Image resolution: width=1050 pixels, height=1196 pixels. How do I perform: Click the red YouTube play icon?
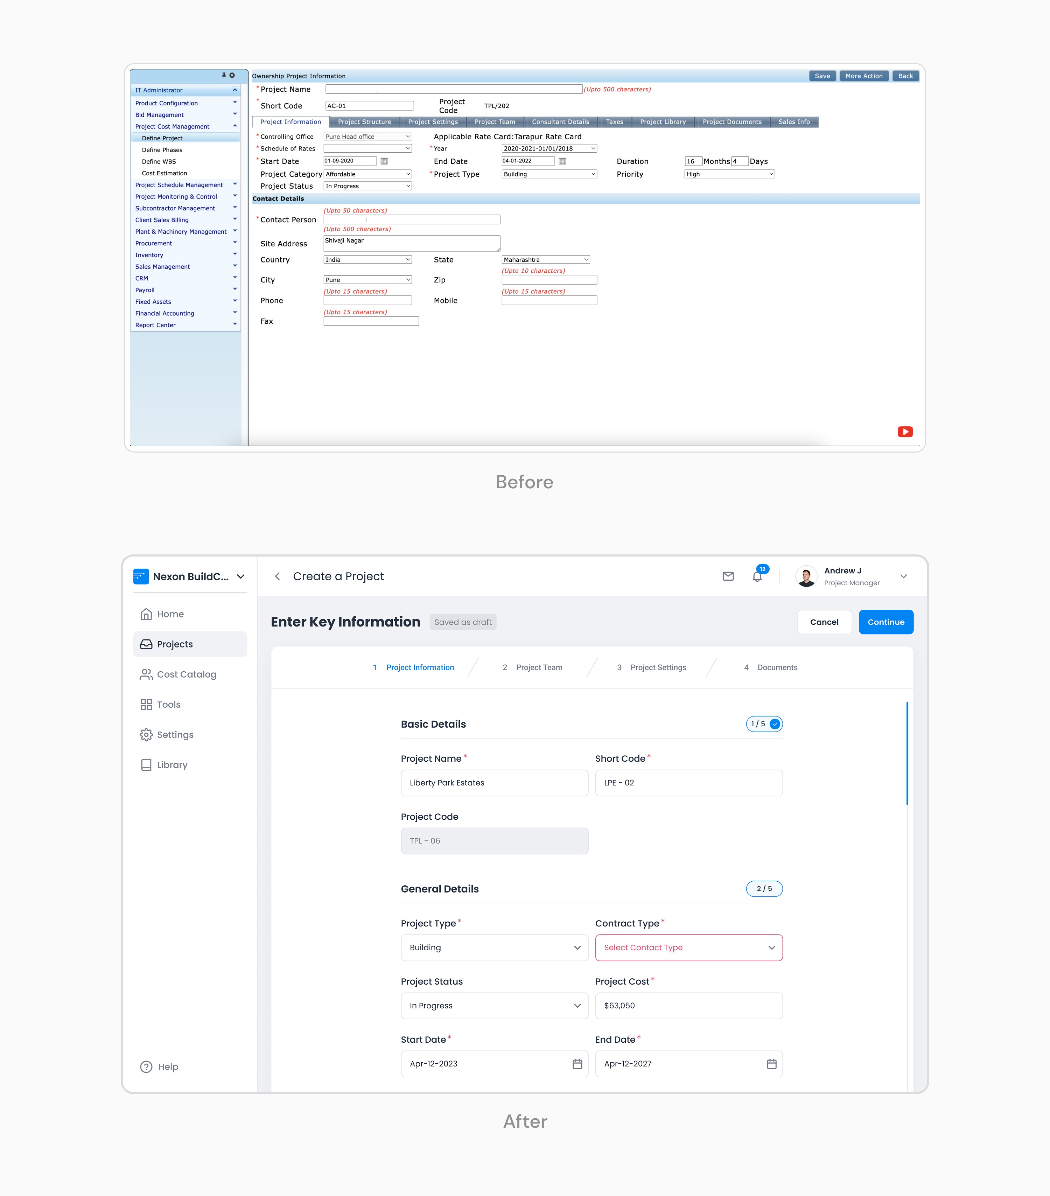point(905,432)
